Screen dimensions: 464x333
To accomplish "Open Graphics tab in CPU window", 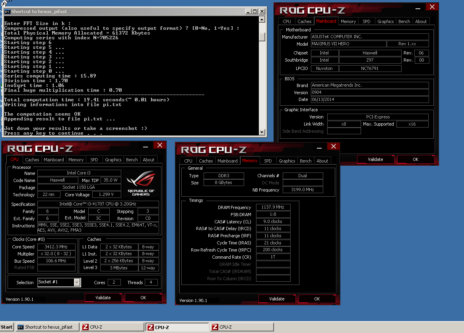I will [x=113, y=160].
